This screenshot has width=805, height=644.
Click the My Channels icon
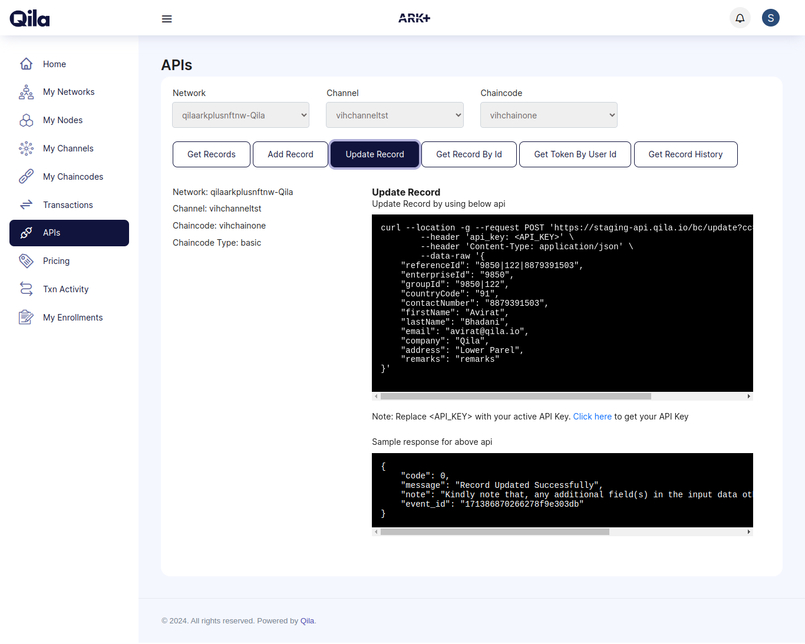pyautogui.click(x=27, y=148)
